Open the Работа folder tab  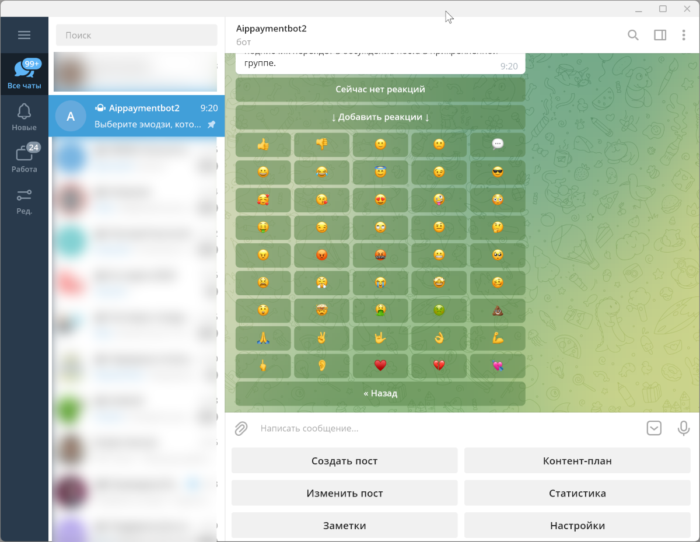click(24, 158)
